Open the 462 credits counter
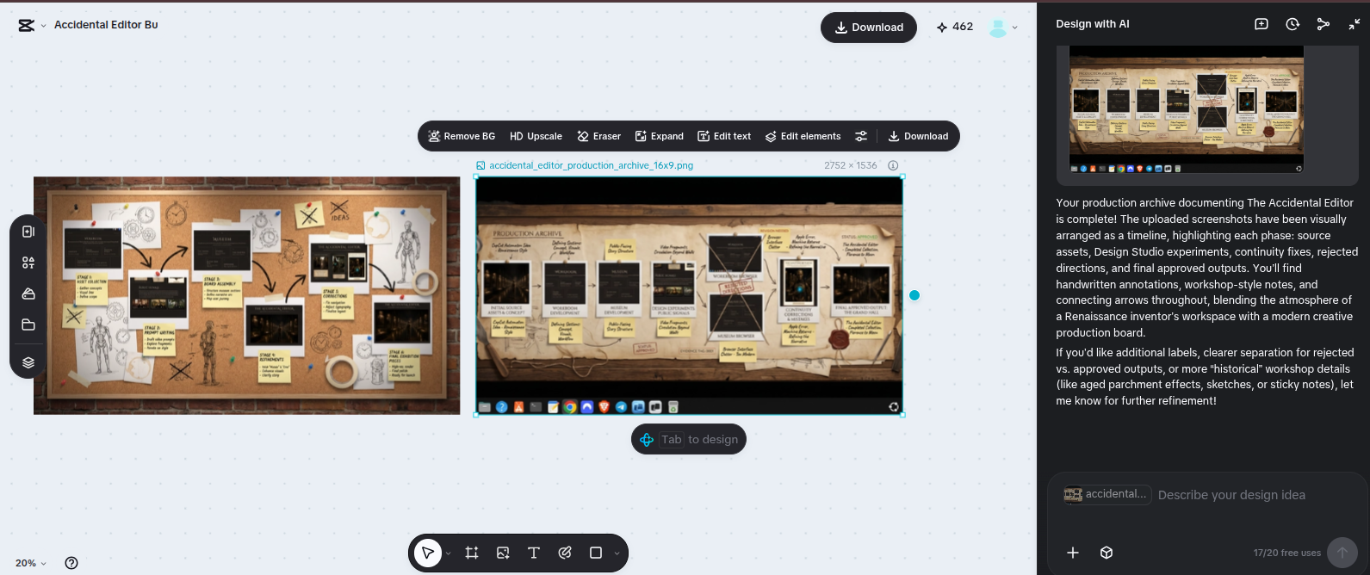This screenshot has height=575, width=1370. (x=955, y=27)
